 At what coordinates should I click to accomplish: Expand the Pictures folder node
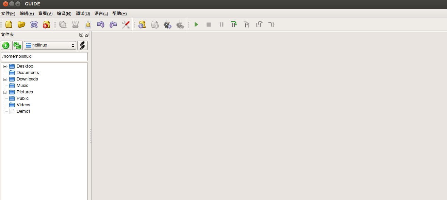click(5, 92)
